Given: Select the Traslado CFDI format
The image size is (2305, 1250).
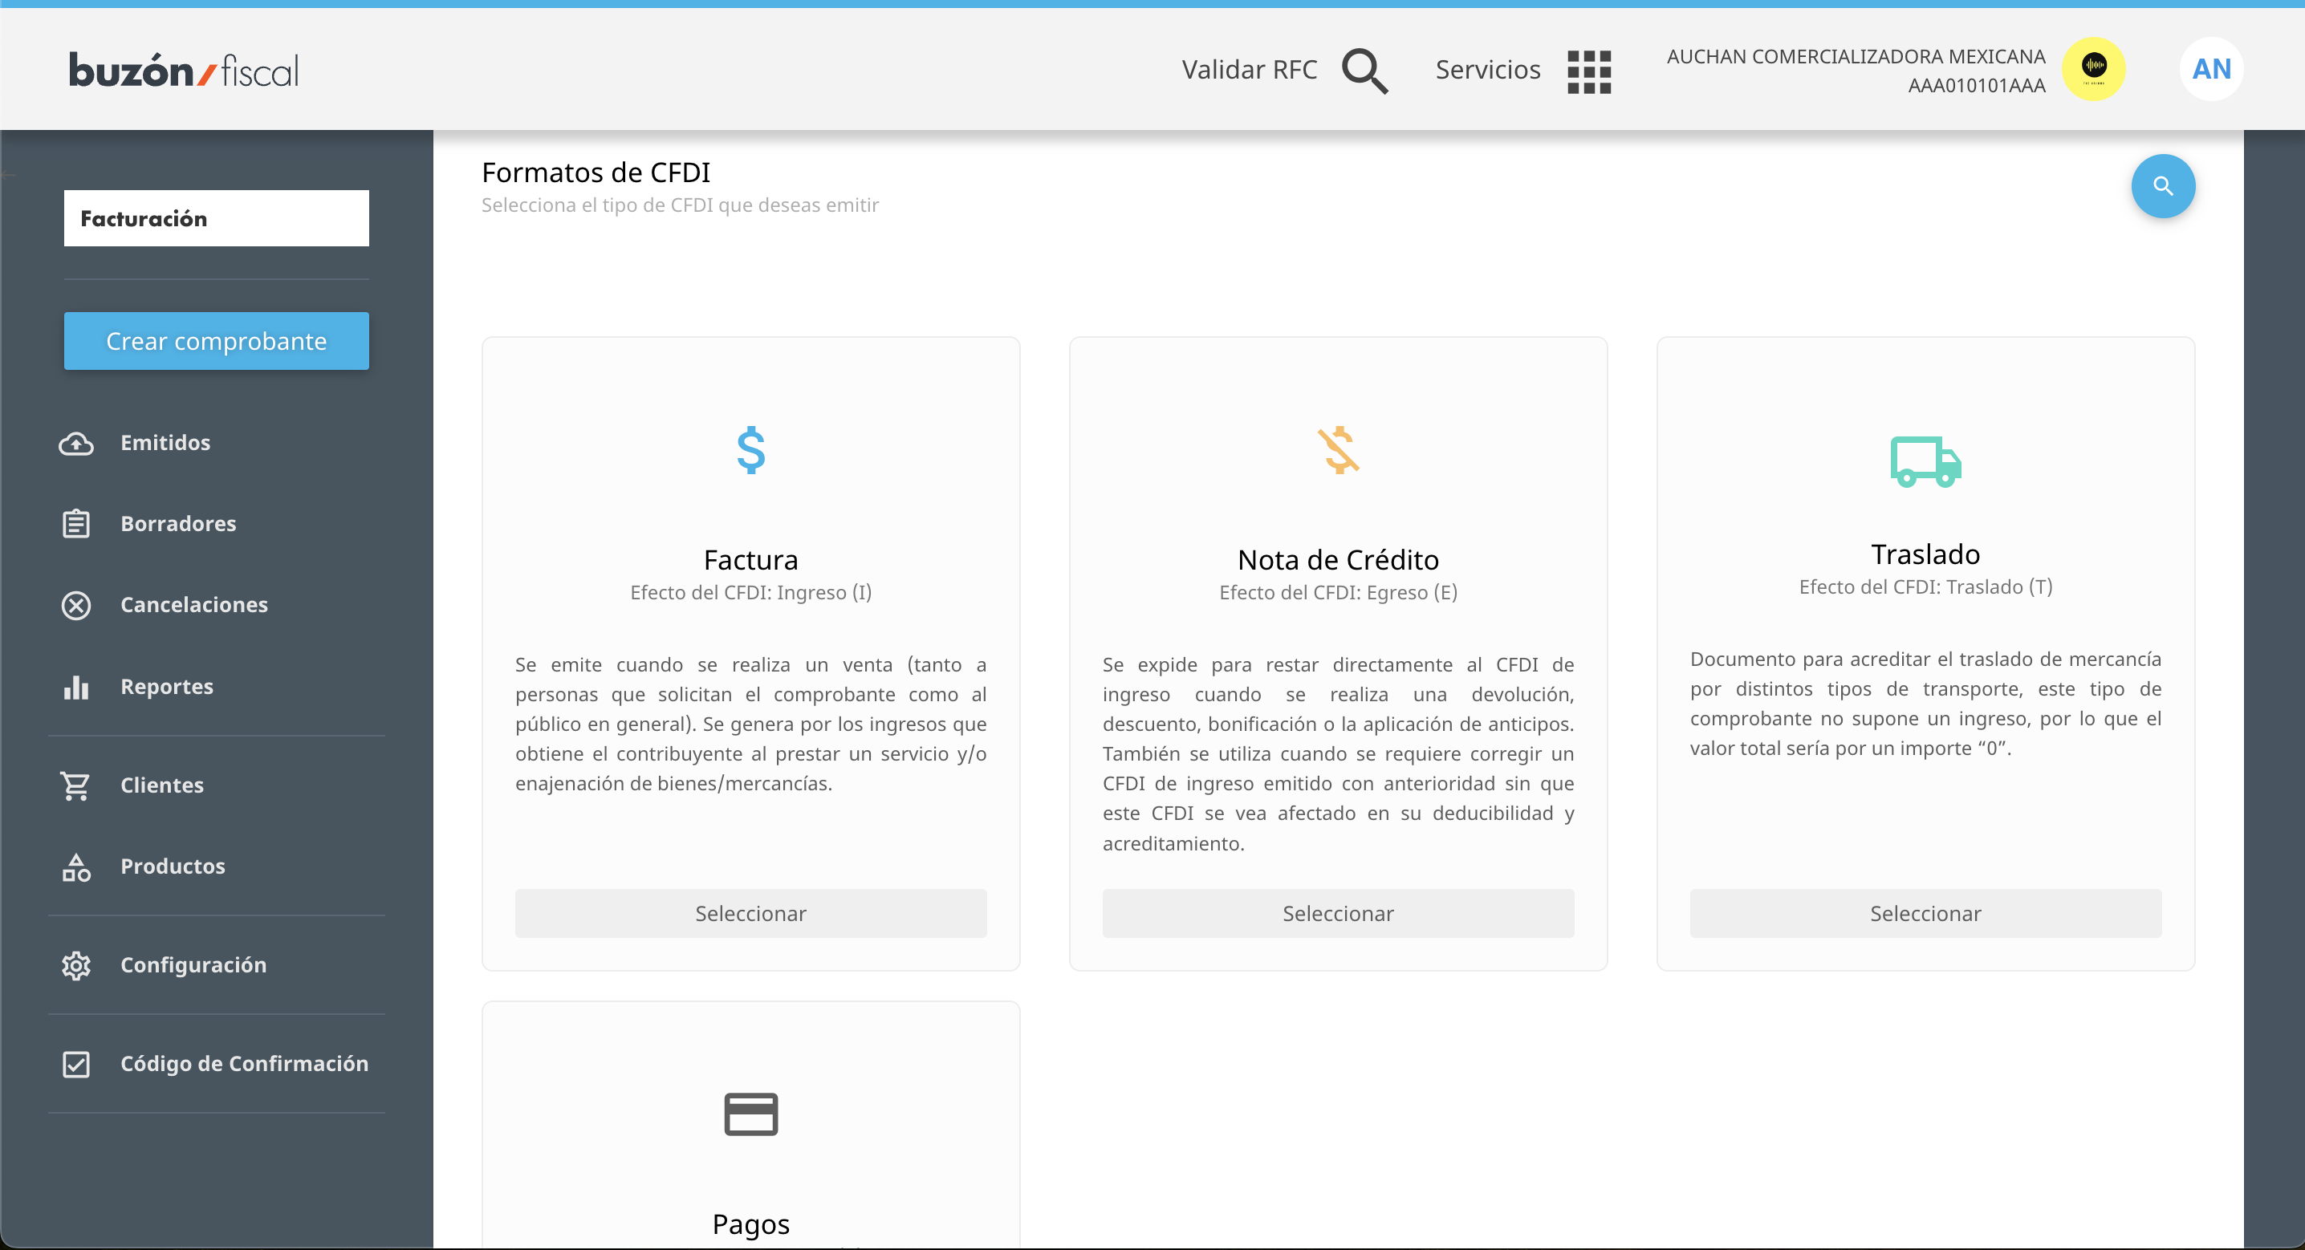Looking at the screenshot, I should [x=1925, y=913].
